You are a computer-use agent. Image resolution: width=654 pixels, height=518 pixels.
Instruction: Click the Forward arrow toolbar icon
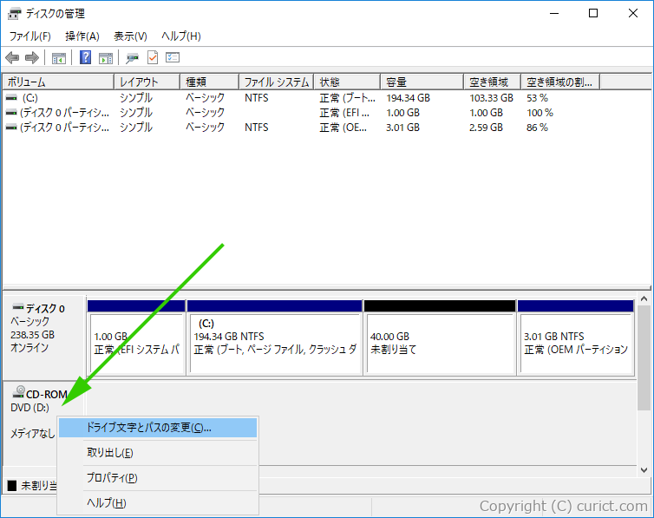click(32, 57)
